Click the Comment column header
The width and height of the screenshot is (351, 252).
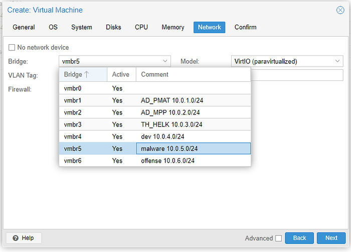point(194,74)
